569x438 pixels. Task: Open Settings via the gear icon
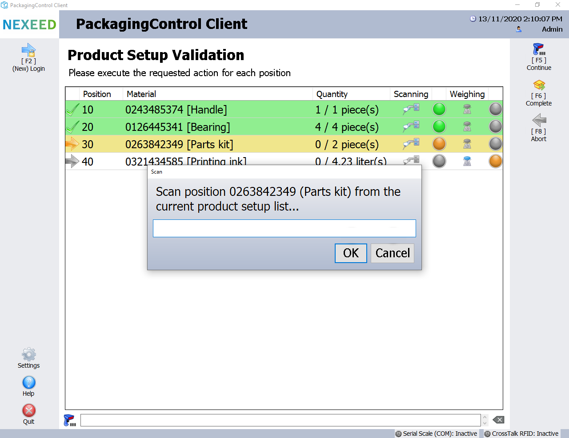[x=29, y=355]
